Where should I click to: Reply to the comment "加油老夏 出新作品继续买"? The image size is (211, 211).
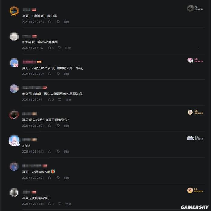68,48
